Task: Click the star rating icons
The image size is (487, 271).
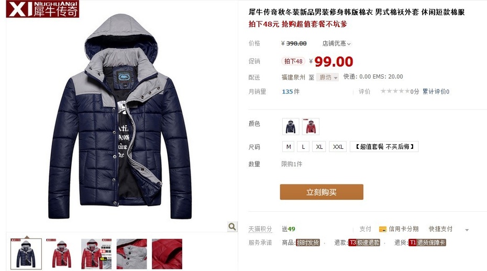Action: (395, 91)
